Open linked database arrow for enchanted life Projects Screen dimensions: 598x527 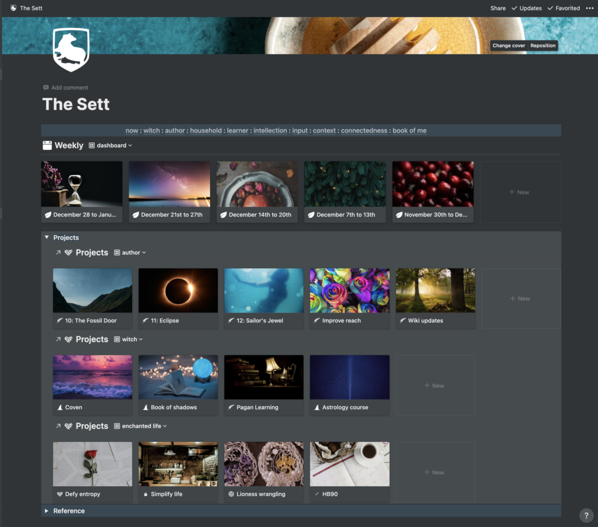click(x=58, y=426)
